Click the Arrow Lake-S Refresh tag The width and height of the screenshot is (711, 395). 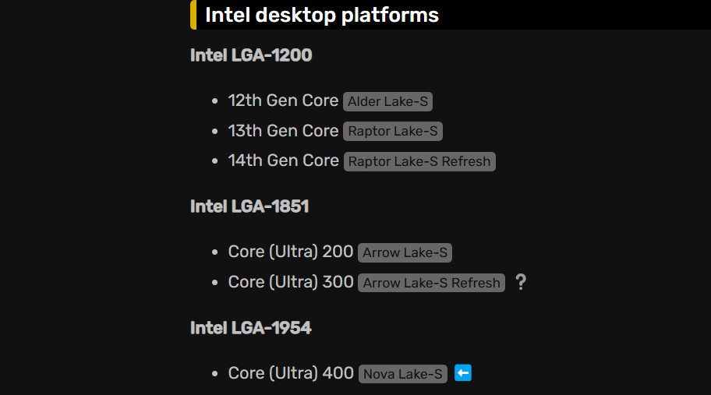431,283
